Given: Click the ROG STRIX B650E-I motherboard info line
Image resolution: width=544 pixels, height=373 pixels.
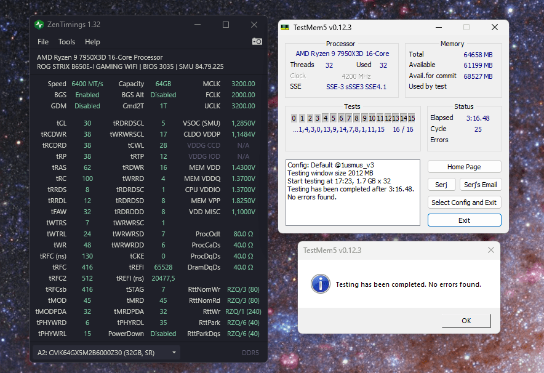Looking at the screenshot, I should click(x=130, y=66).
